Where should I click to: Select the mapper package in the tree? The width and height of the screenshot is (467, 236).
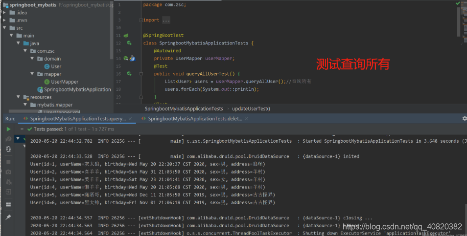click(x=52, y=74)
